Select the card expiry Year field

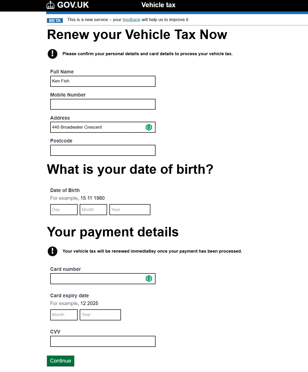(x=100, y=315)
